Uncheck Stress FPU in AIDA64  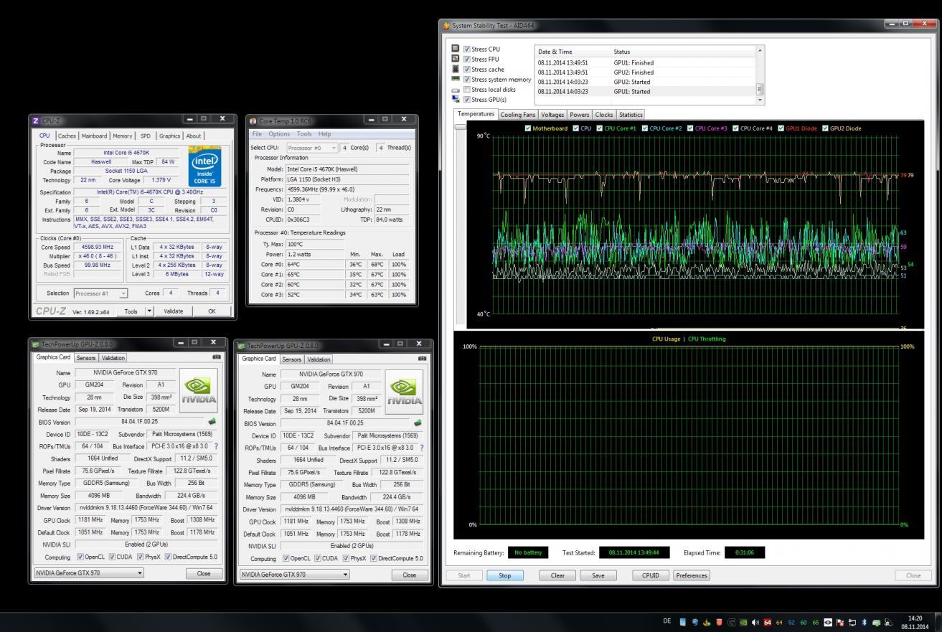coord(468,59)
